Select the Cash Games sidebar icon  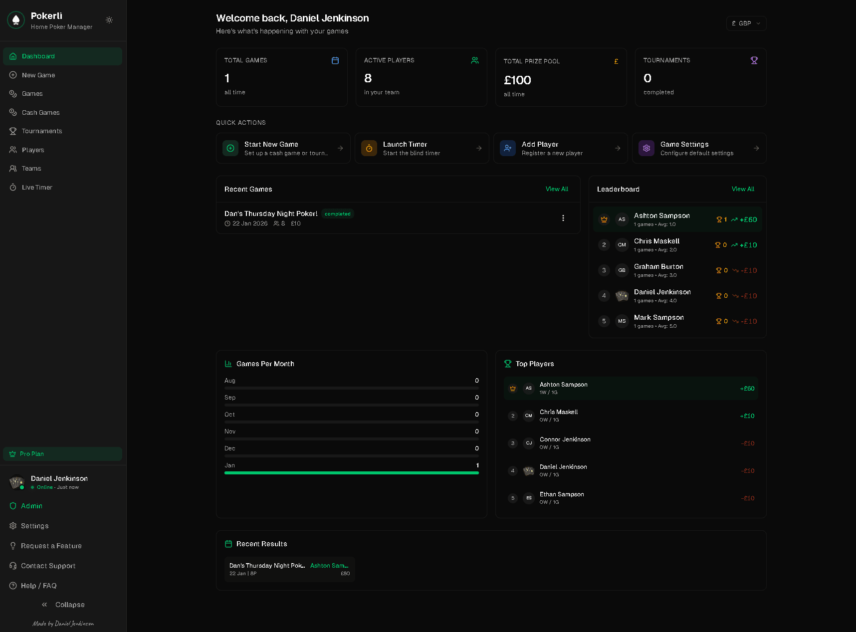tap(13, 112)
